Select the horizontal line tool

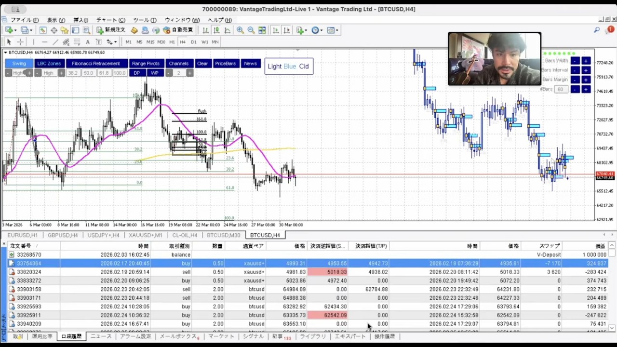45,42
